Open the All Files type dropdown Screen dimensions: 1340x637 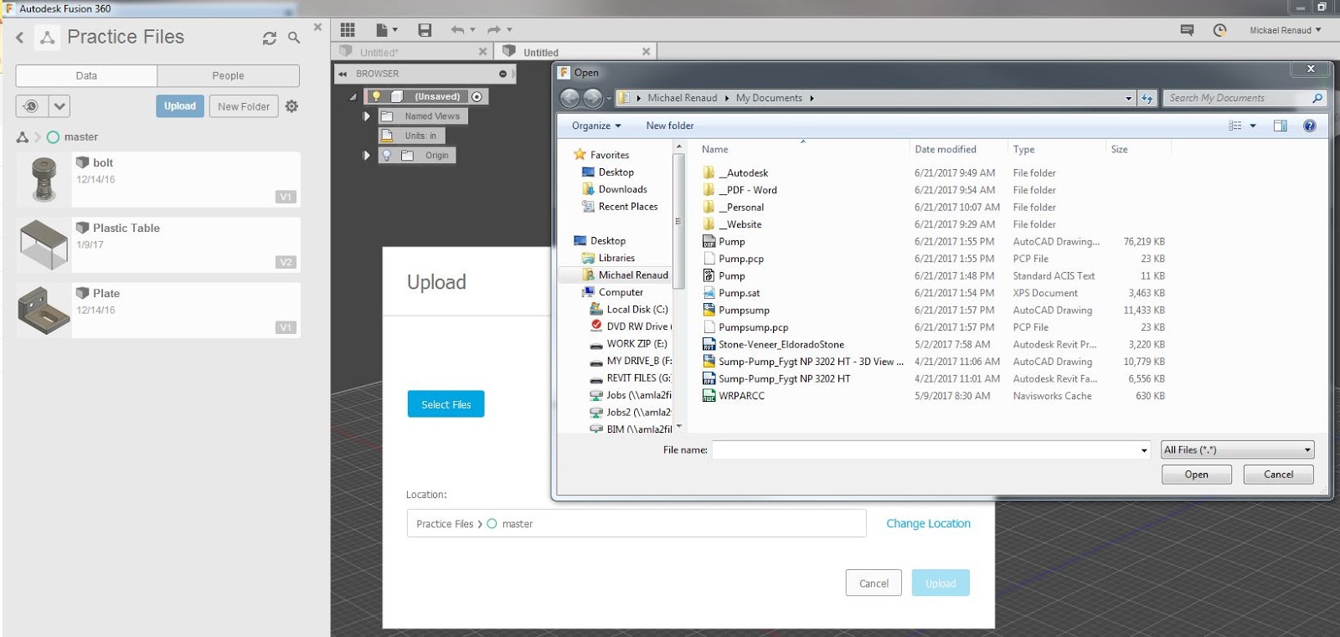point(1237,449)
